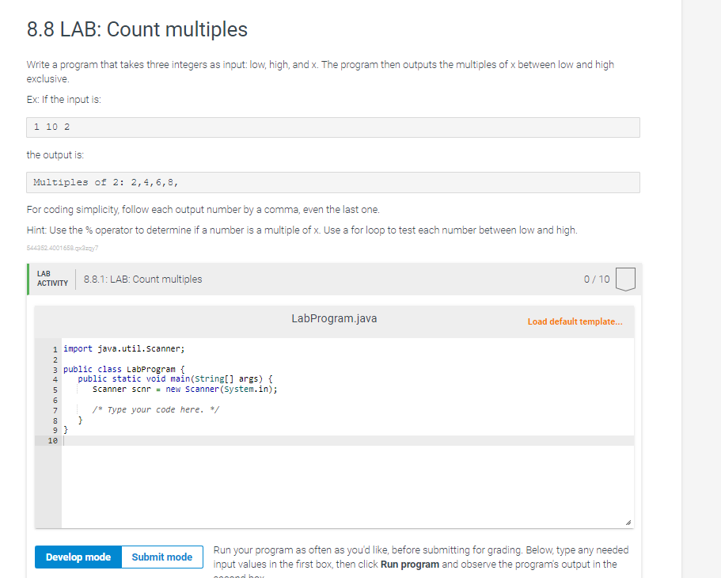
Task: Click the LabProgram.java filename header
Action: 334,318
